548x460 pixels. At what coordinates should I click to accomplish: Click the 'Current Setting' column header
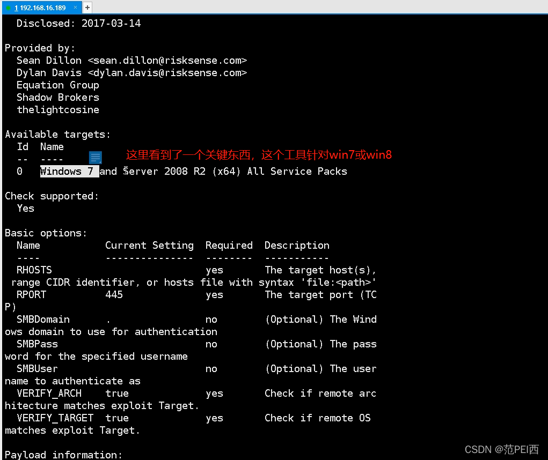click(149, 246)
